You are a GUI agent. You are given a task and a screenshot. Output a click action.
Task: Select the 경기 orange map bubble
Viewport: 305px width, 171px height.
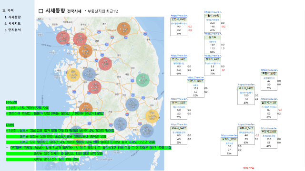coord(86,51)
